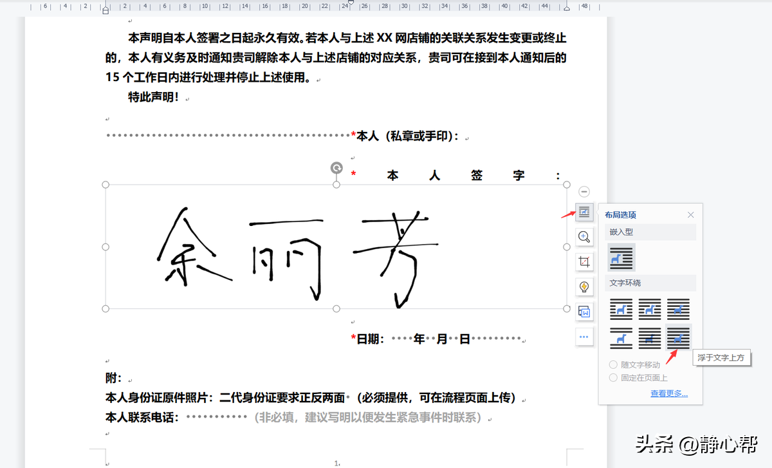Close the 布局选项 panel
The width and height of the screenshot is (772, 468).
click(690, 214)
